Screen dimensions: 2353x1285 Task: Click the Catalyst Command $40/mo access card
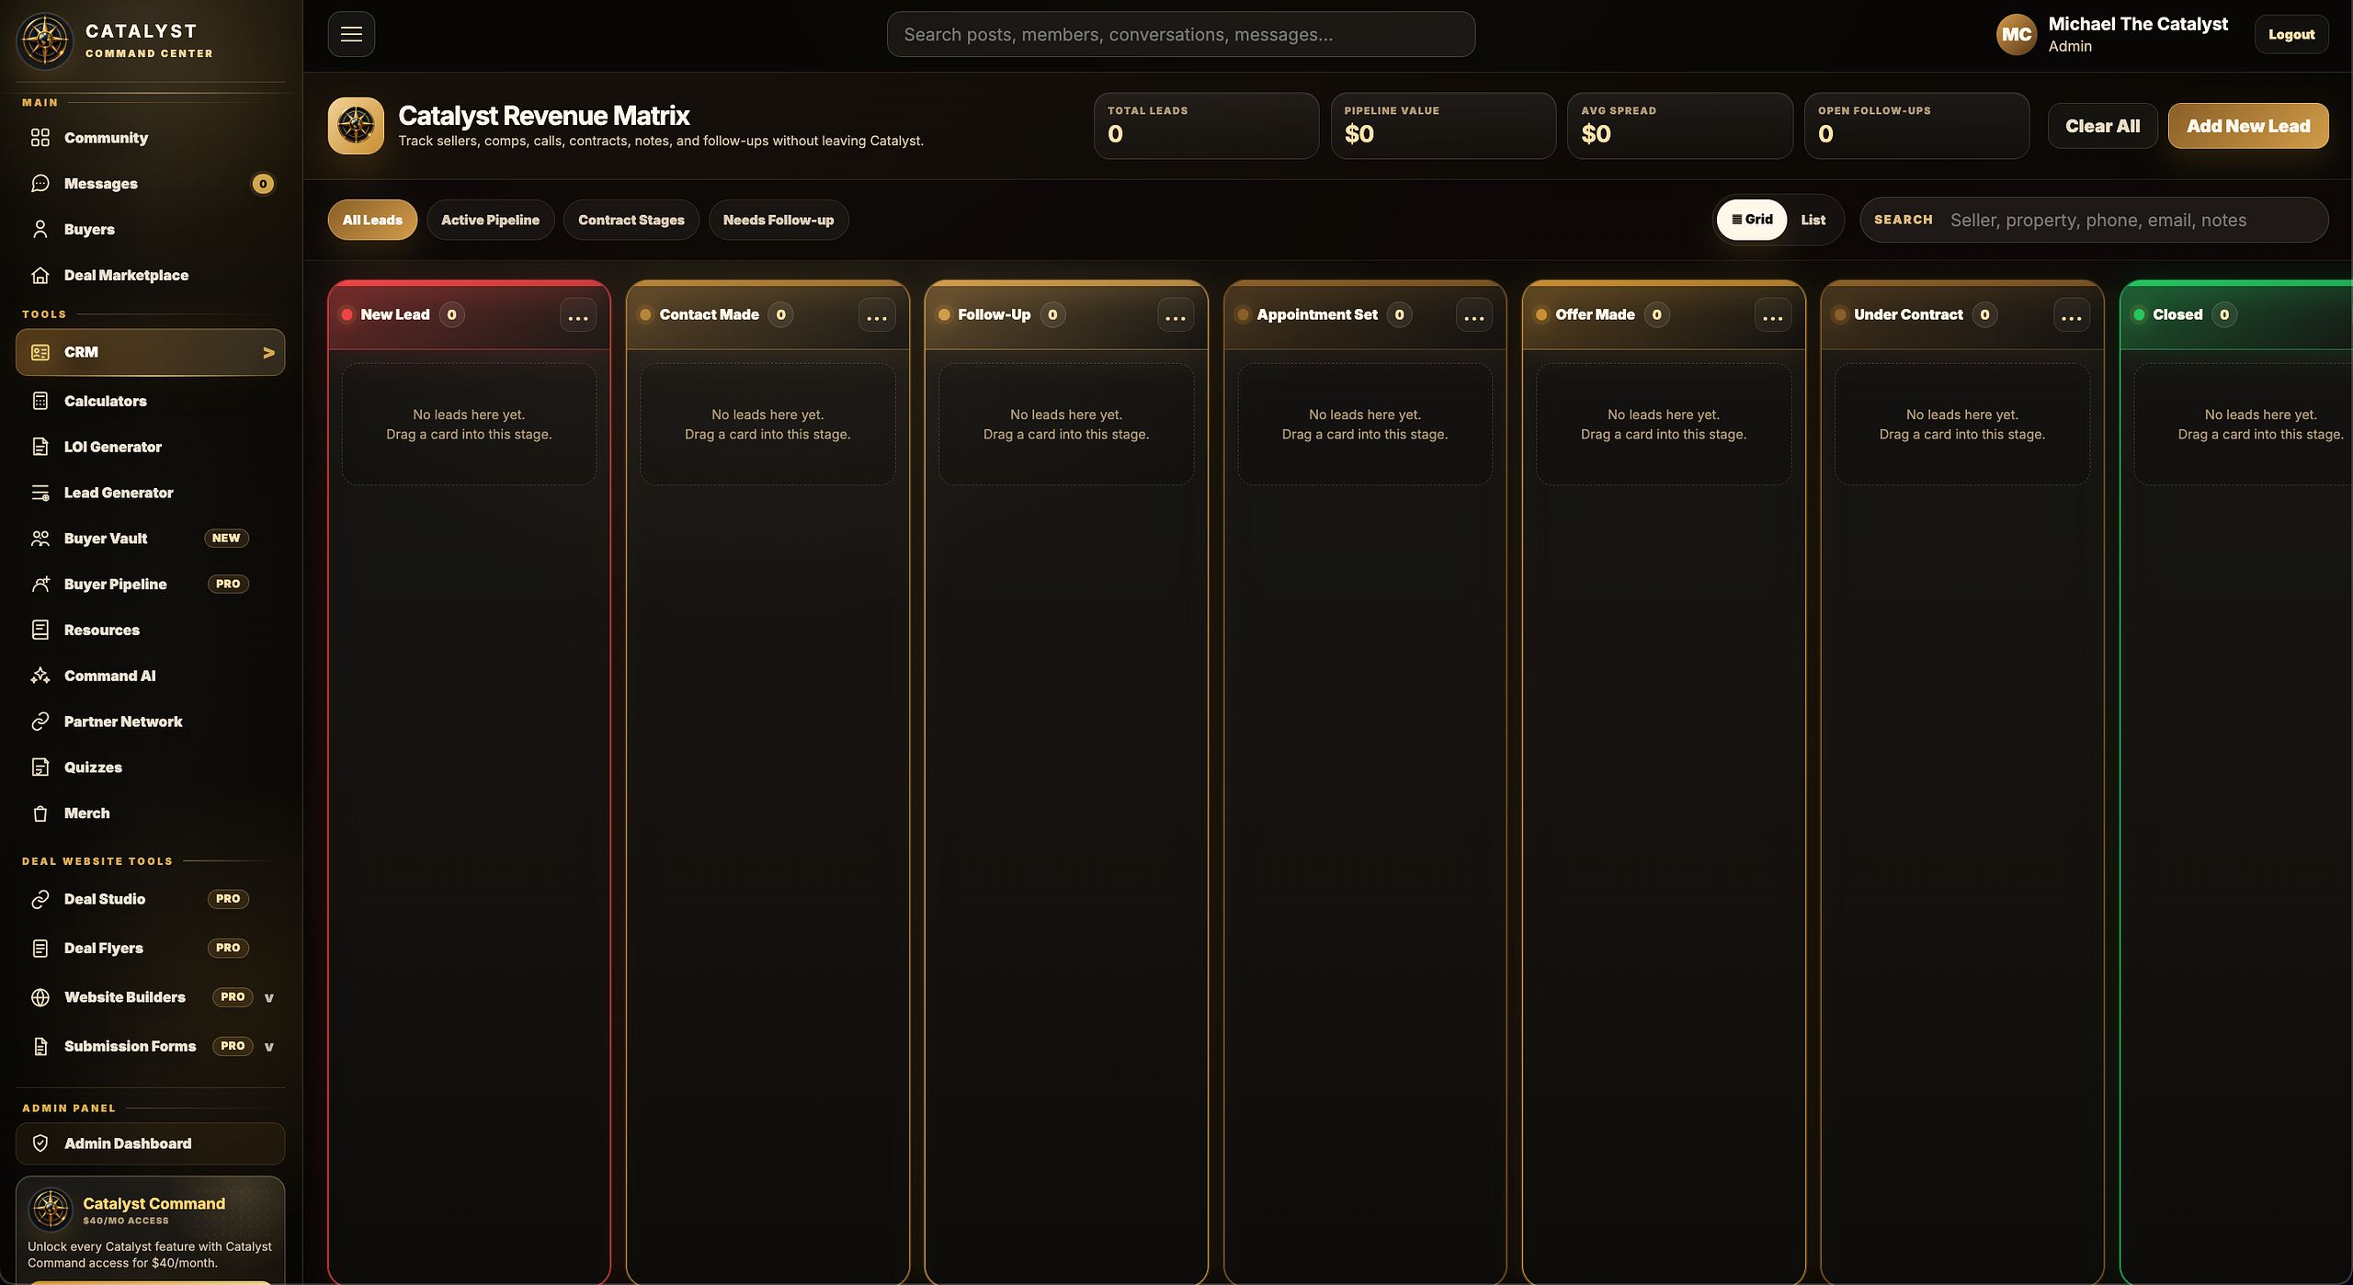tap(150, 1230)
